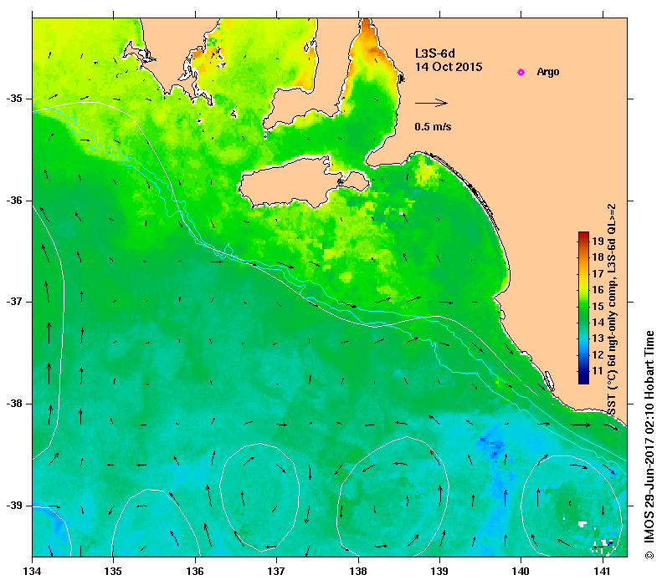Click the '16' value on the color scale
This screenshot has width=662, height=585.
[x=598, y=289]
